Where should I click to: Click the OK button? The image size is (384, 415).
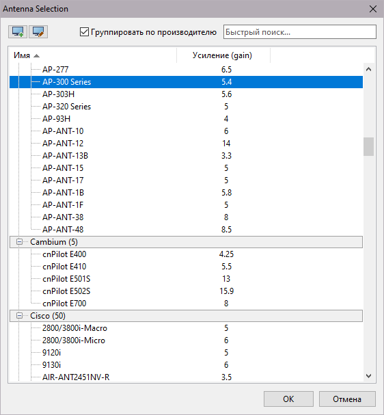pos(288,399)
